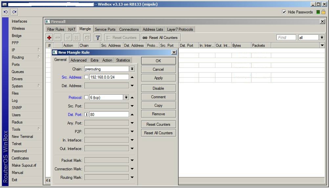Viewport: 329px width, 188px height.
Task: Click the padlock icon near Hide Passwords
Action: (x=323, y=12)
